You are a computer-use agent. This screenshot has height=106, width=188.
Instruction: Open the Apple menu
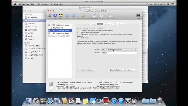[15, 4]
